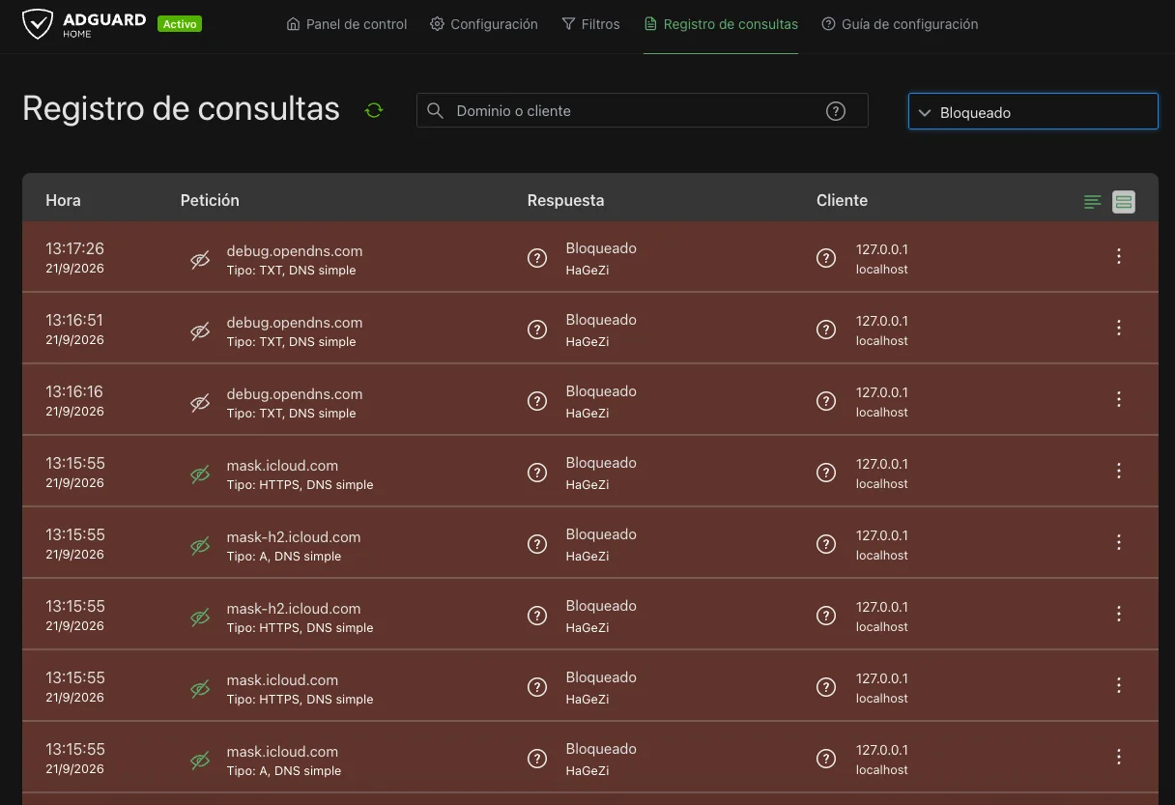This screenshot has height=805, width=1175.
Task: Click Registro de consultas page heading
Action: [181, 109]
